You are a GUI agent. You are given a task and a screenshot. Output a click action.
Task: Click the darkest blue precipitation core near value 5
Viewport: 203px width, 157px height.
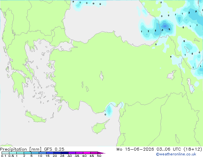point(165,26)
